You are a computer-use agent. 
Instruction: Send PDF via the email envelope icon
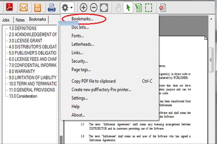(x=24, y=7)
